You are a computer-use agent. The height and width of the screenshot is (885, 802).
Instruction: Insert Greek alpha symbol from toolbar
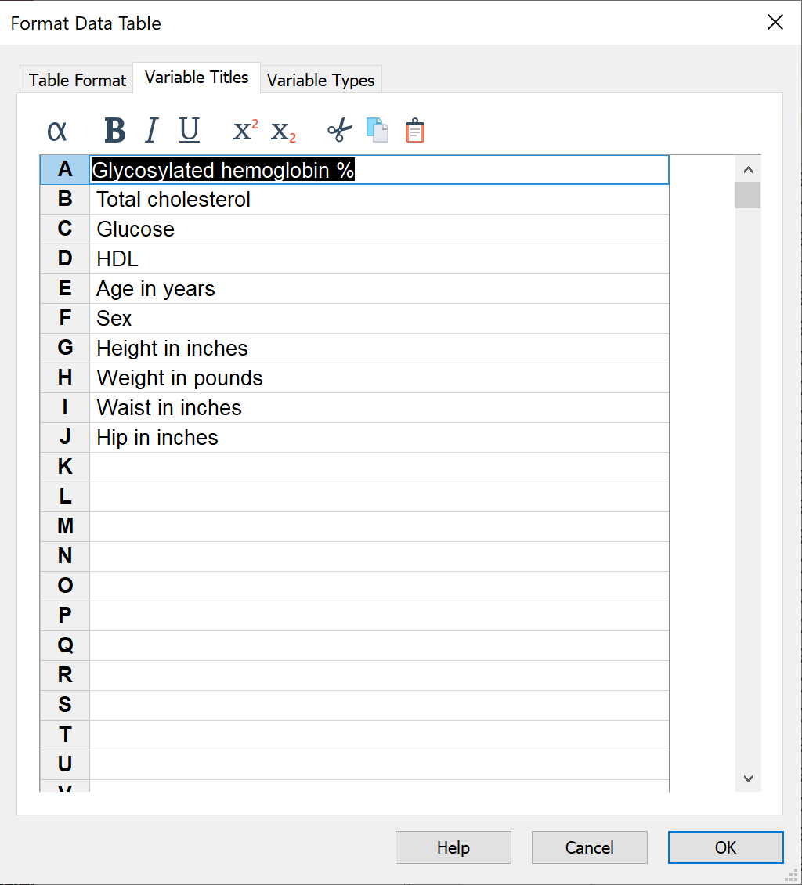pyautogui.click(x=57, y=131)
